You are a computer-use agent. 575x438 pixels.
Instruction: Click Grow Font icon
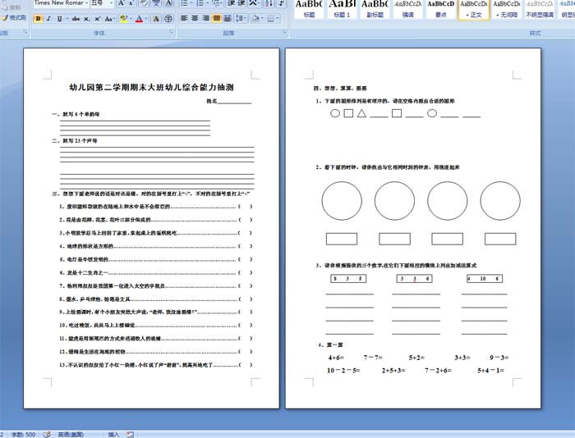121,3
